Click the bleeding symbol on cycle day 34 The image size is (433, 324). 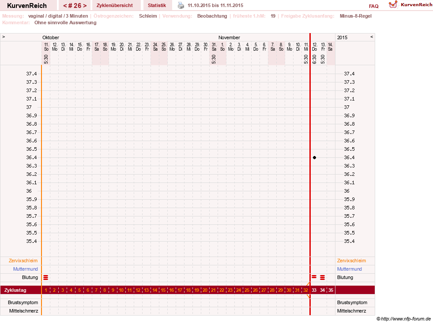[x=322, y=277]
